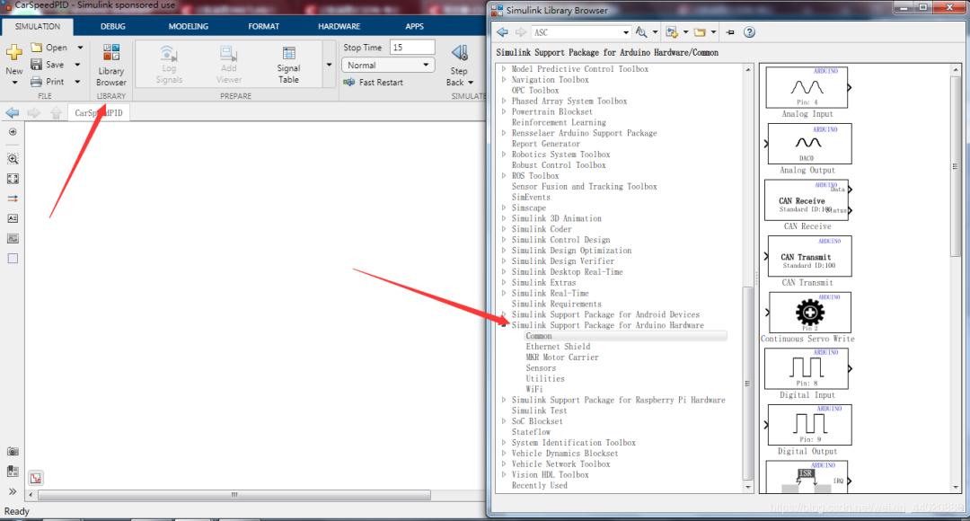Screen dimensions: 970x521
Task: Click the Print icon
Action: [x=37, y=82]
